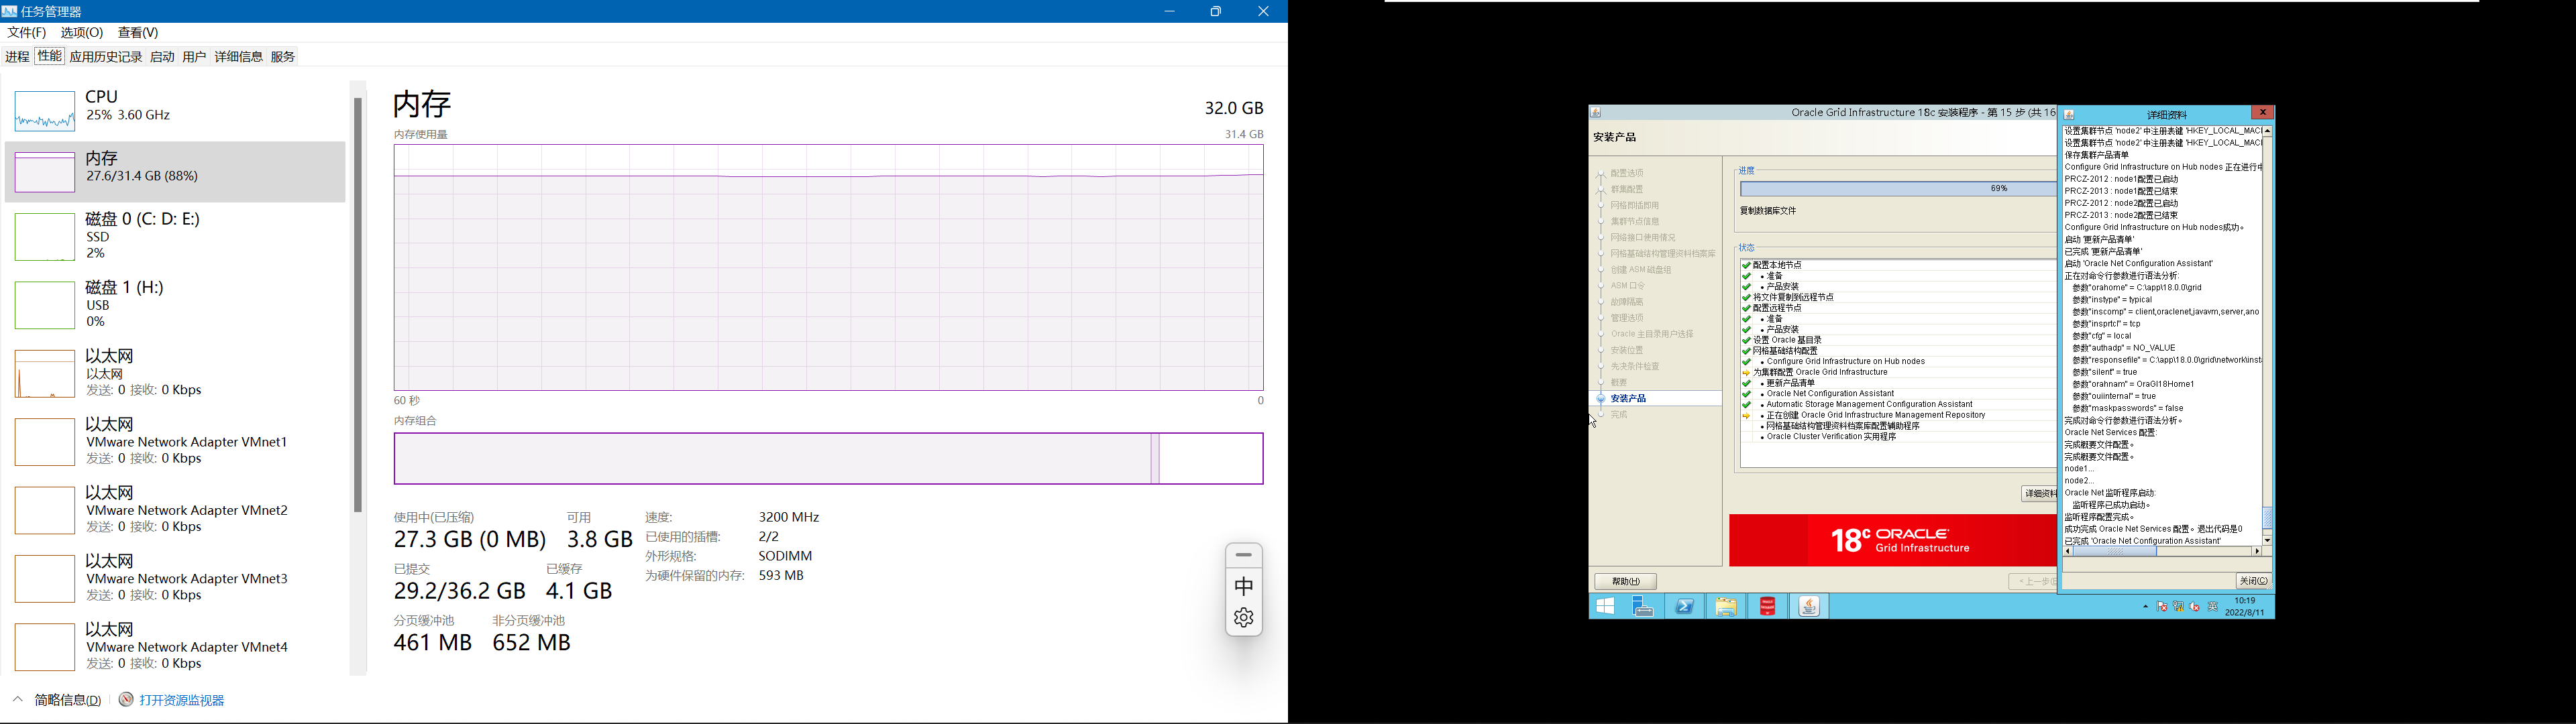The height and width of the screenshot is (724, 2576).
Task: Open the 查看(V) menu
Action: [x=138, y=33]
